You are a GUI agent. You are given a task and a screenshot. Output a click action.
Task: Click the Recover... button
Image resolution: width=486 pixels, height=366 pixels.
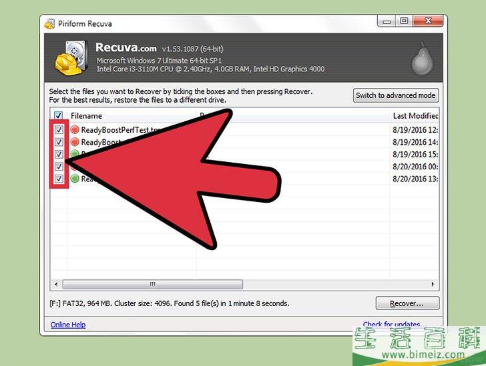pyautogui.click(x=407, y=303)
